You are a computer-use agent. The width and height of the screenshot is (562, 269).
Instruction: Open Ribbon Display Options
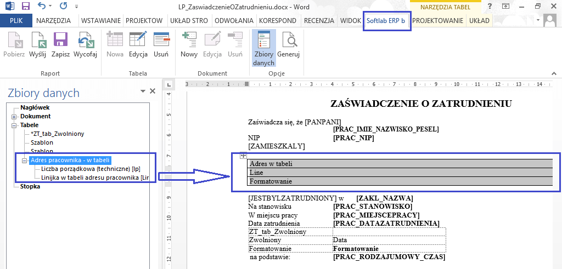point(505,5)
